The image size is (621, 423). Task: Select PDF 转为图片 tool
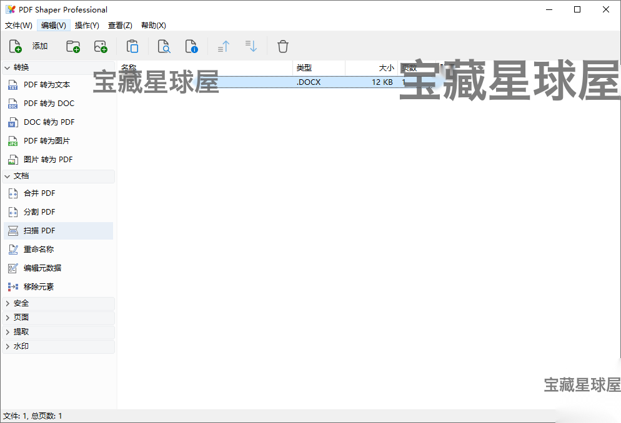[58, 141]
